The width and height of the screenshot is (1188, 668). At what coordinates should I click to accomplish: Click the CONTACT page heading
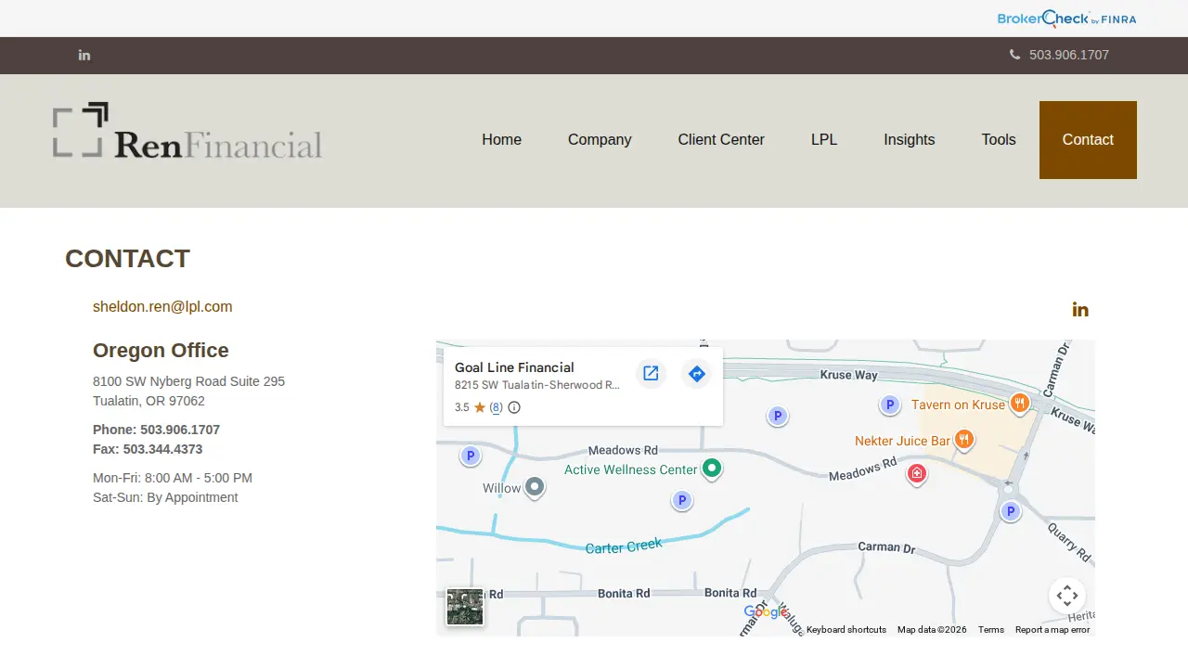(127, 258)
